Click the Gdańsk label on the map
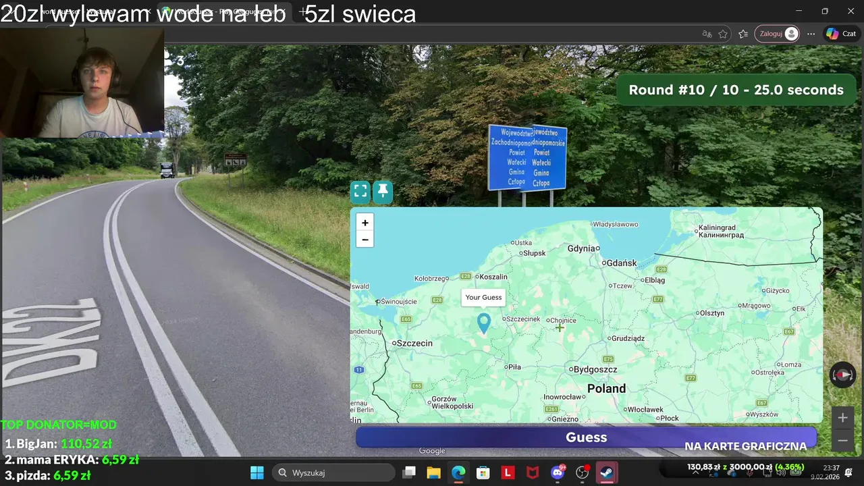The height and width of the screenshot is (486, 864). (622, 263)
